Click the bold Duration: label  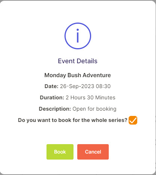pos(52,97)
